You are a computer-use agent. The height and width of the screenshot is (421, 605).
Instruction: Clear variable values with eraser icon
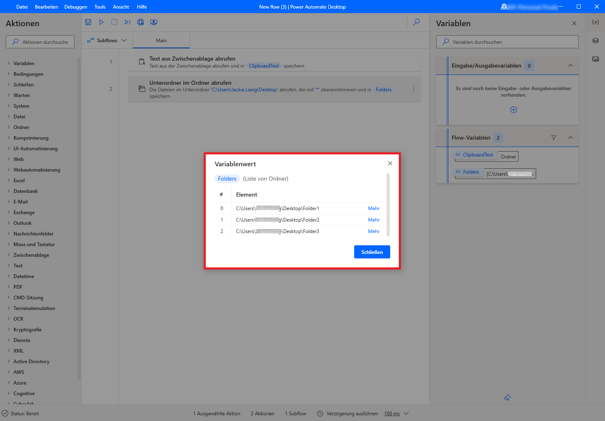[507, 397]
